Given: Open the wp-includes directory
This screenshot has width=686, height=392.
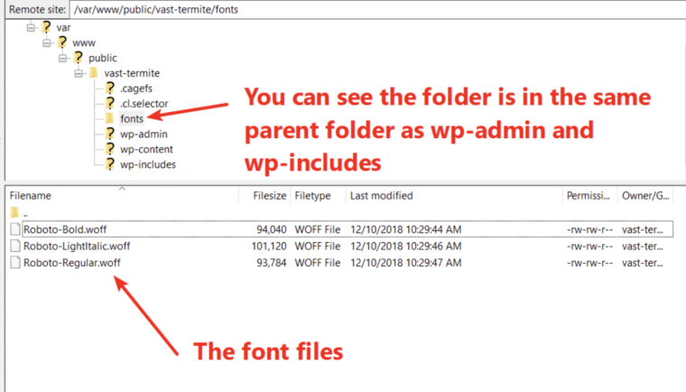Looking at the screenshot, I should point(148,164).
